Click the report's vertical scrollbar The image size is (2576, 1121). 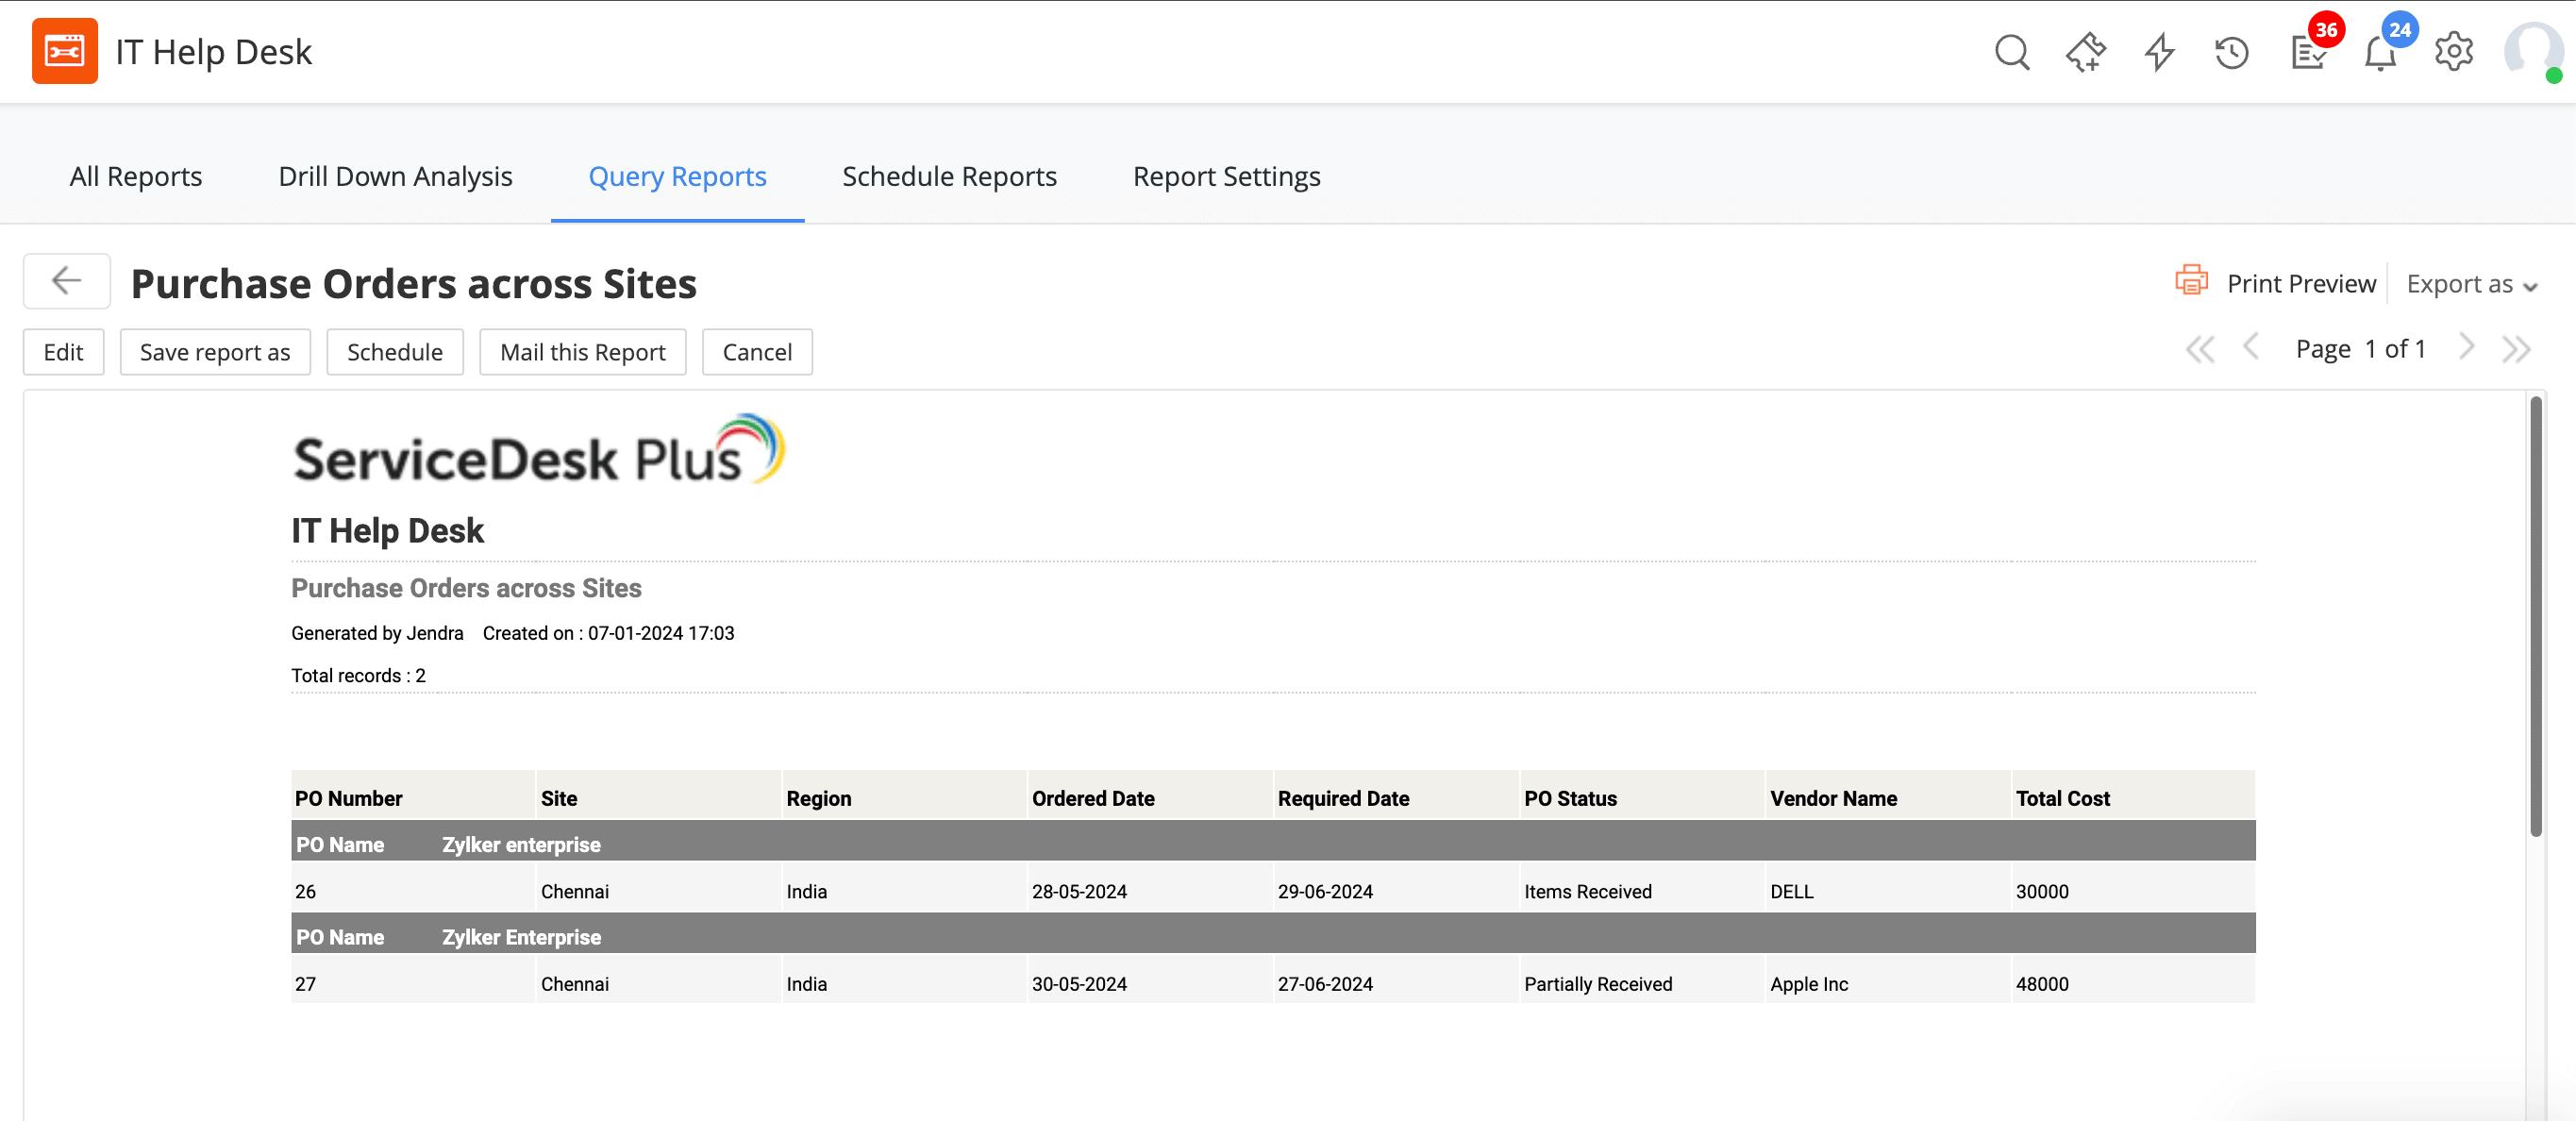[x=2535, y=615]
